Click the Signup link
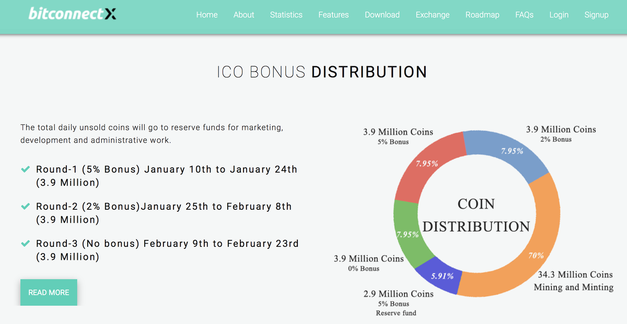627x324 pixels. pos(596,15)
